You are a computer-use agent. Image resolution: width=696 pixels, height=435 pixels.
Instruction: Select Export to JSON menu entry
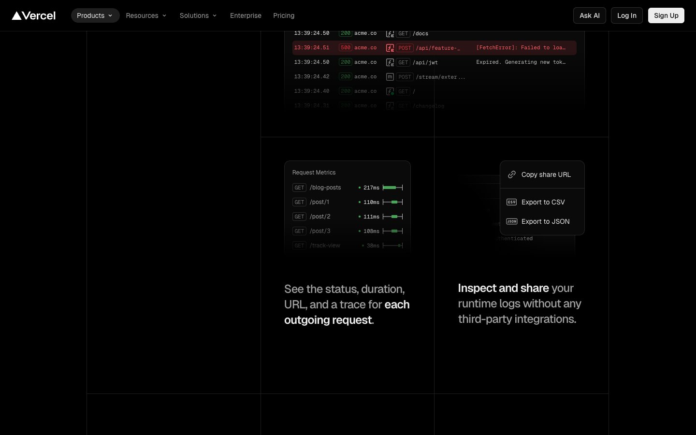(545, 221)
